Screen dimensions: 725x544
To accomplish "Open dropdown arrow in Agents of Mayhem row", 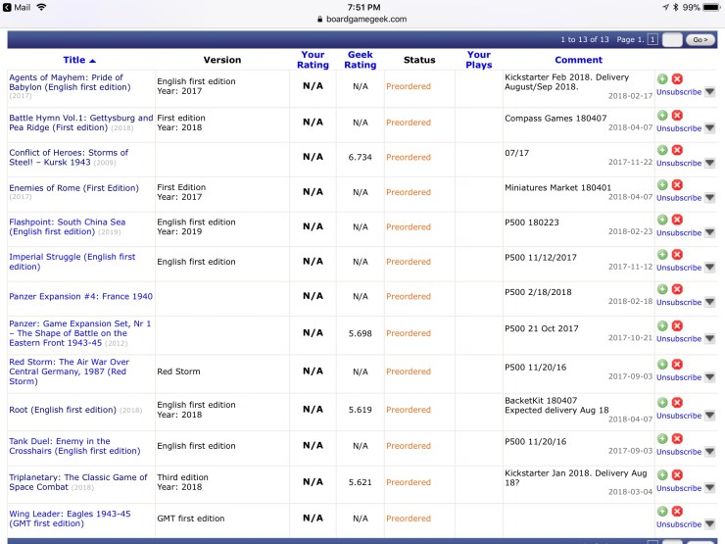I will [x=710, y=92].
